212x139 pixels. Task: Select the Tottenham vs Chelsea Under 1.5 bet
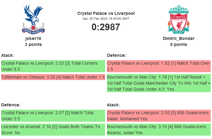pos(53,77)
